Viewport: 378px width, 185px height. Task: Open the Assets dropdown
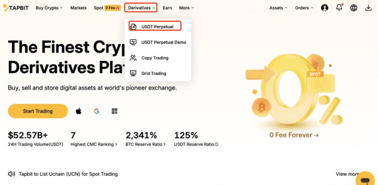[x=278, y=8]
